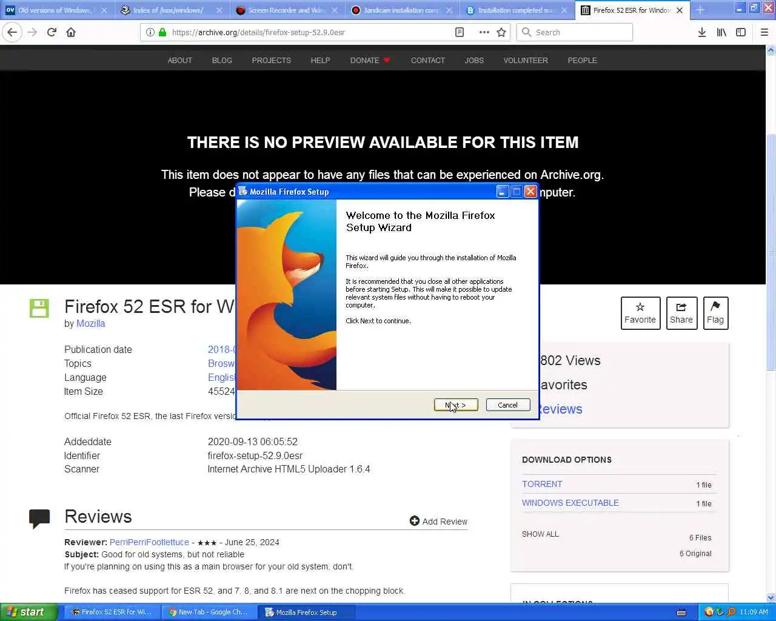This screenshot has height=621, width=776.
Task: Click the Reviews speech bubble icon
Action: click(39, 519)
